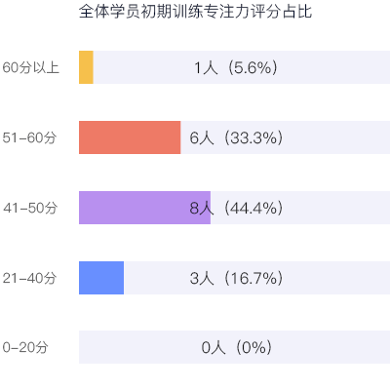Image resolution: width=390 pixels, height=390 pixels.
Task: Click the 0人（0%）value text
Action: pyautogui.click(x=237, y=347)
